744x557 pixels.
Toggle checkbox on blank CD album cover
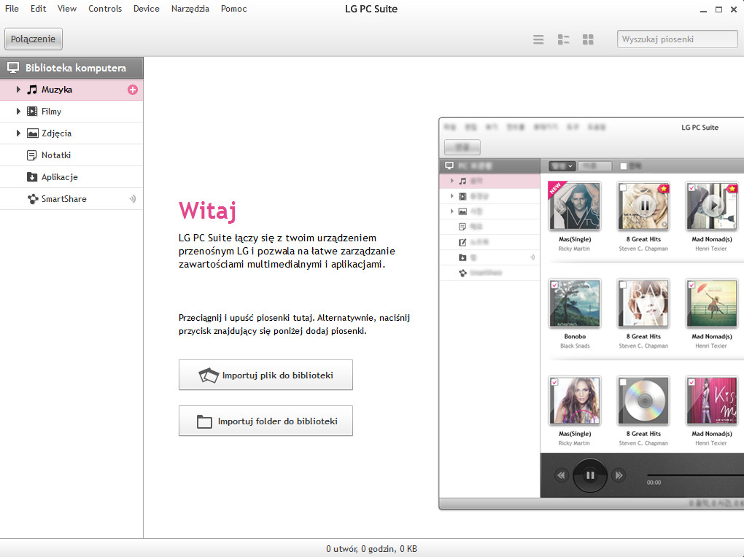[623, 383]
